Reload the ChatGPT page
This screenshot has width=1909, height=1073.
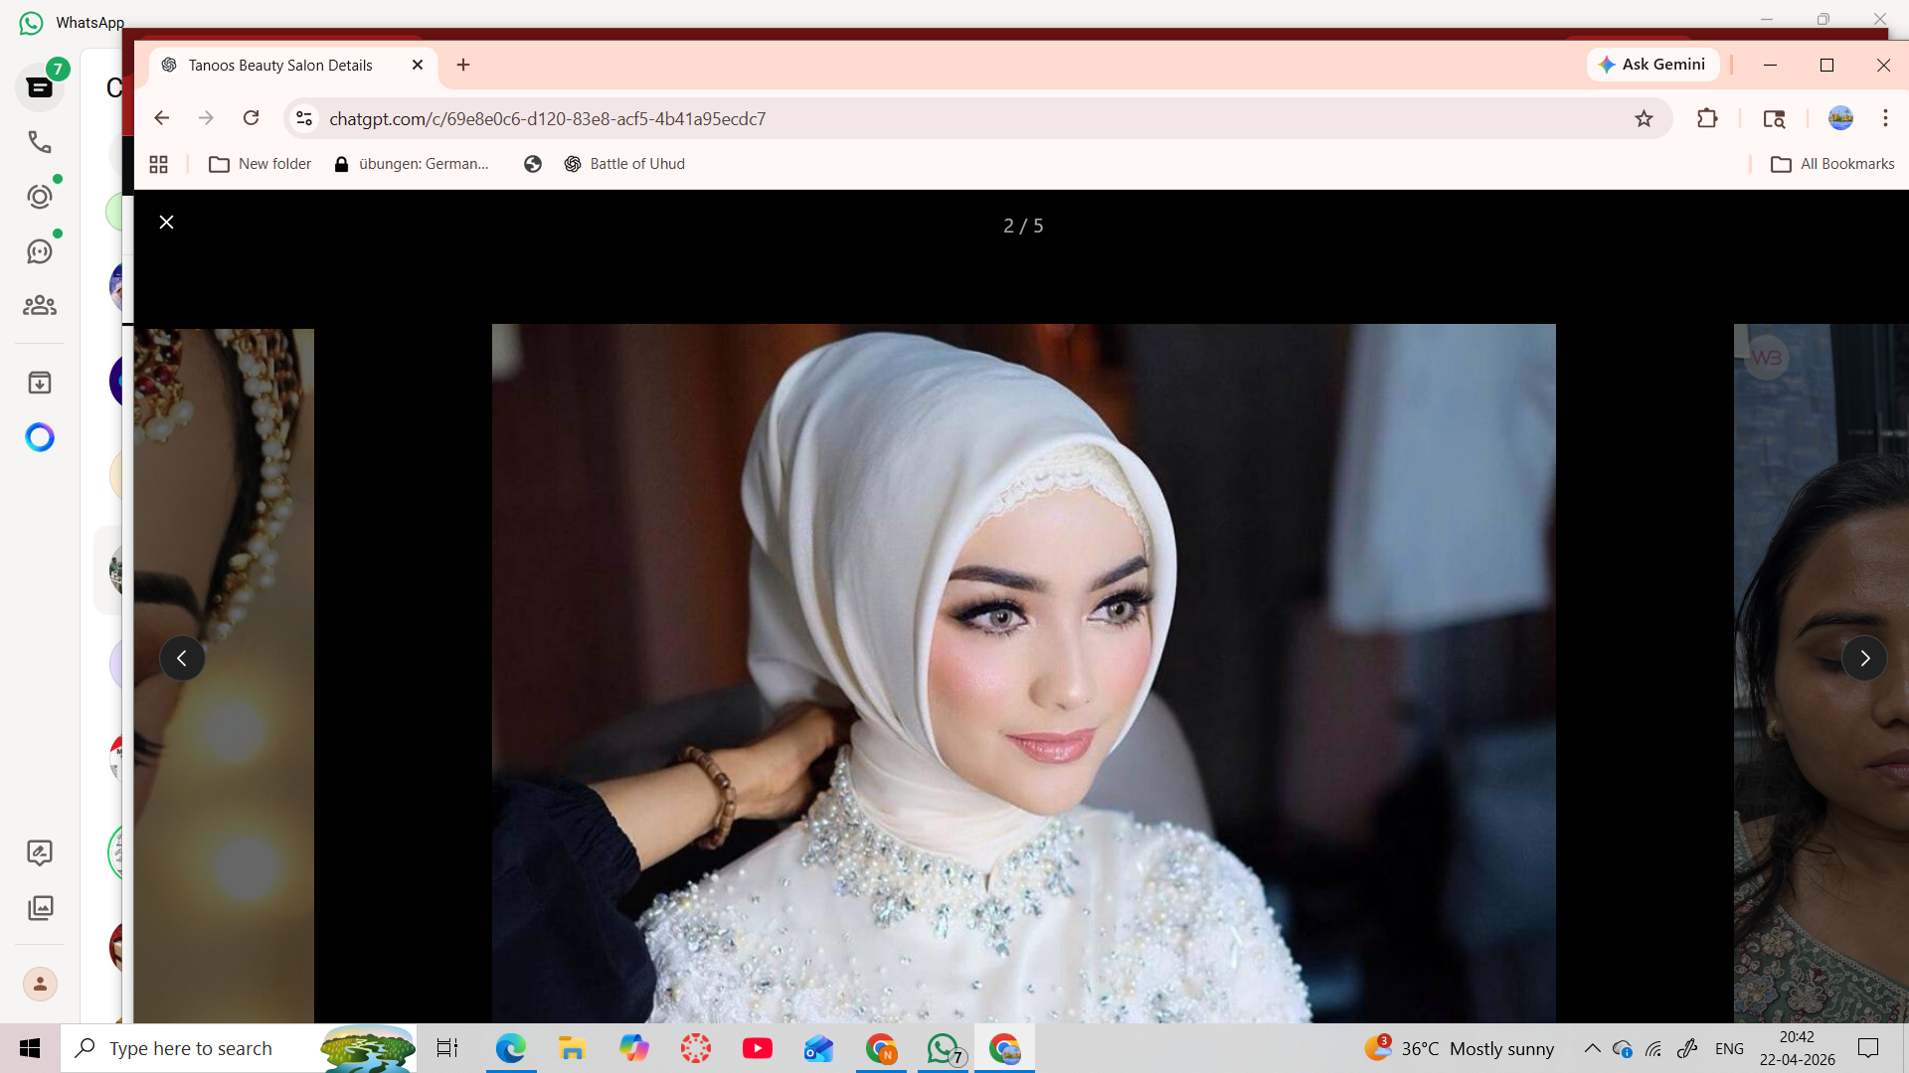tap(251, 118)
